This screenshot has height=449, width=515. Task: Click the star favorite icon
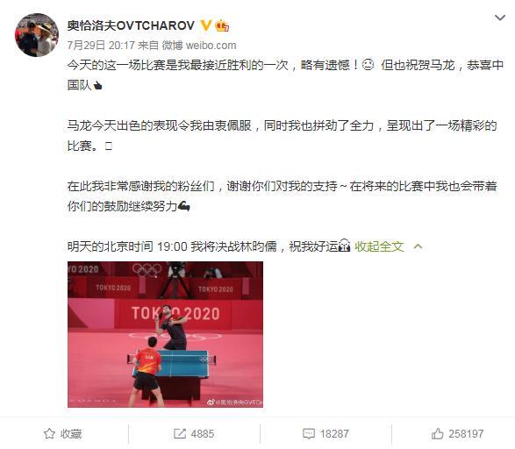pyautogui.click(x=50, y=433)
